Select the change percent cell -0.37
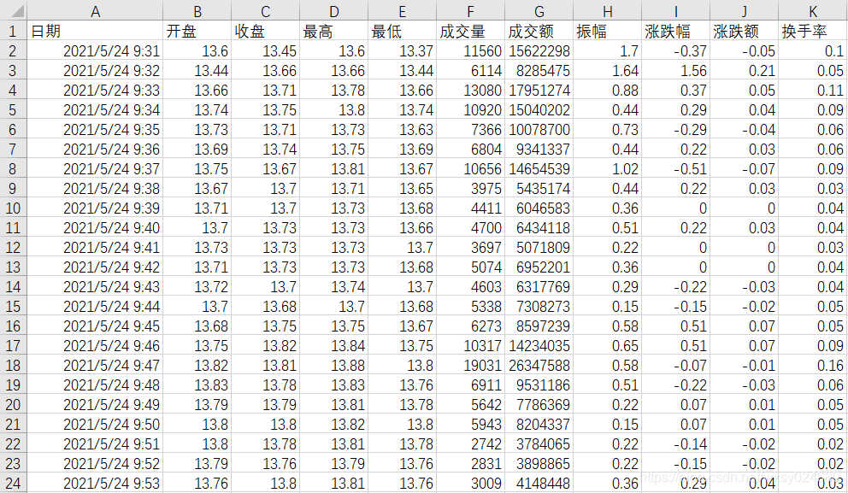The width and height of the screenshot is (848, 493). click(x=676, y=50)
